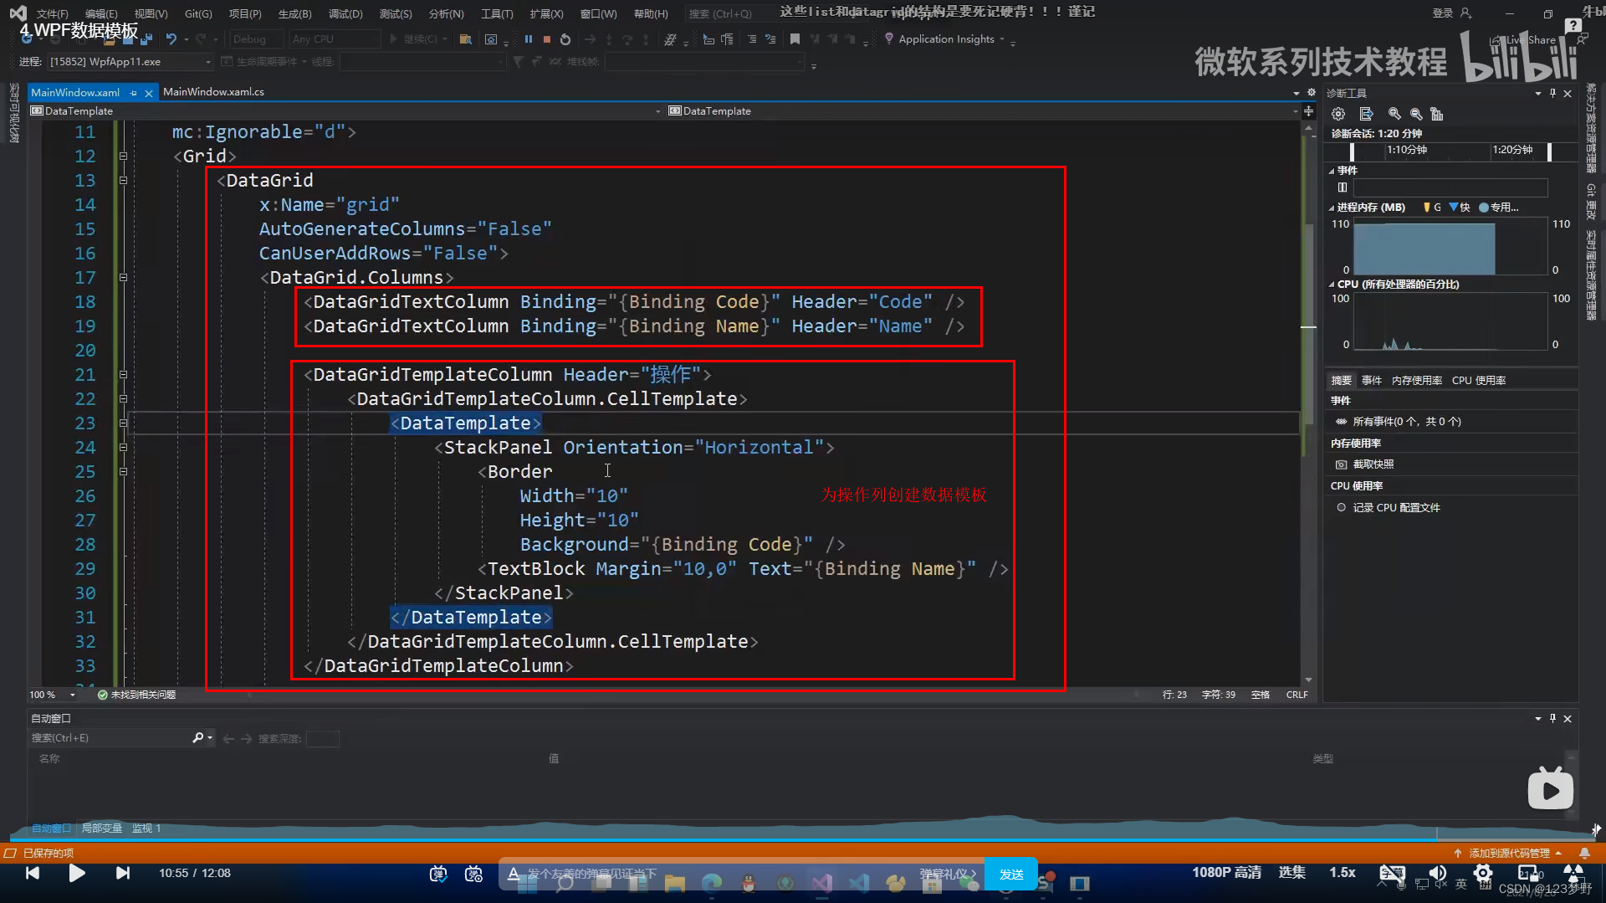Collapse the DataTemplate at line 23

tap(123, 423)
